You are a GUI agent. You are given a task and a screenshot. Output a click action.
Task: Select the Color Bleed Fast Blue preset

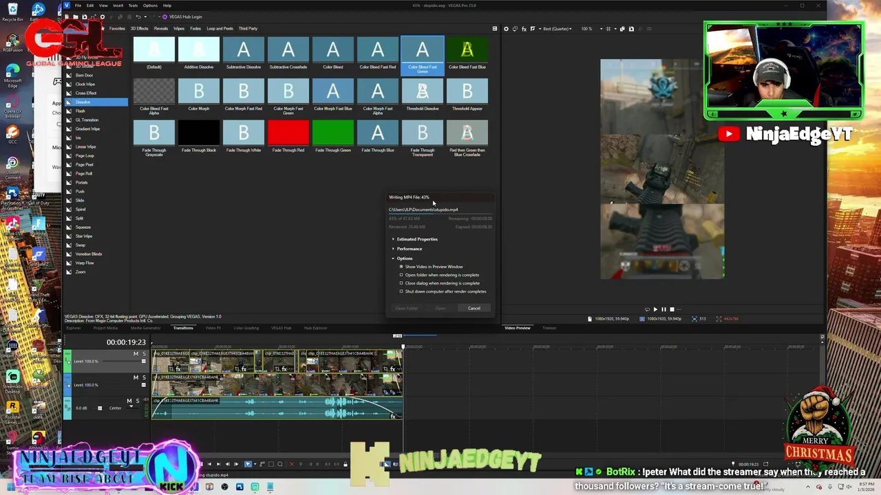[467, 54]
